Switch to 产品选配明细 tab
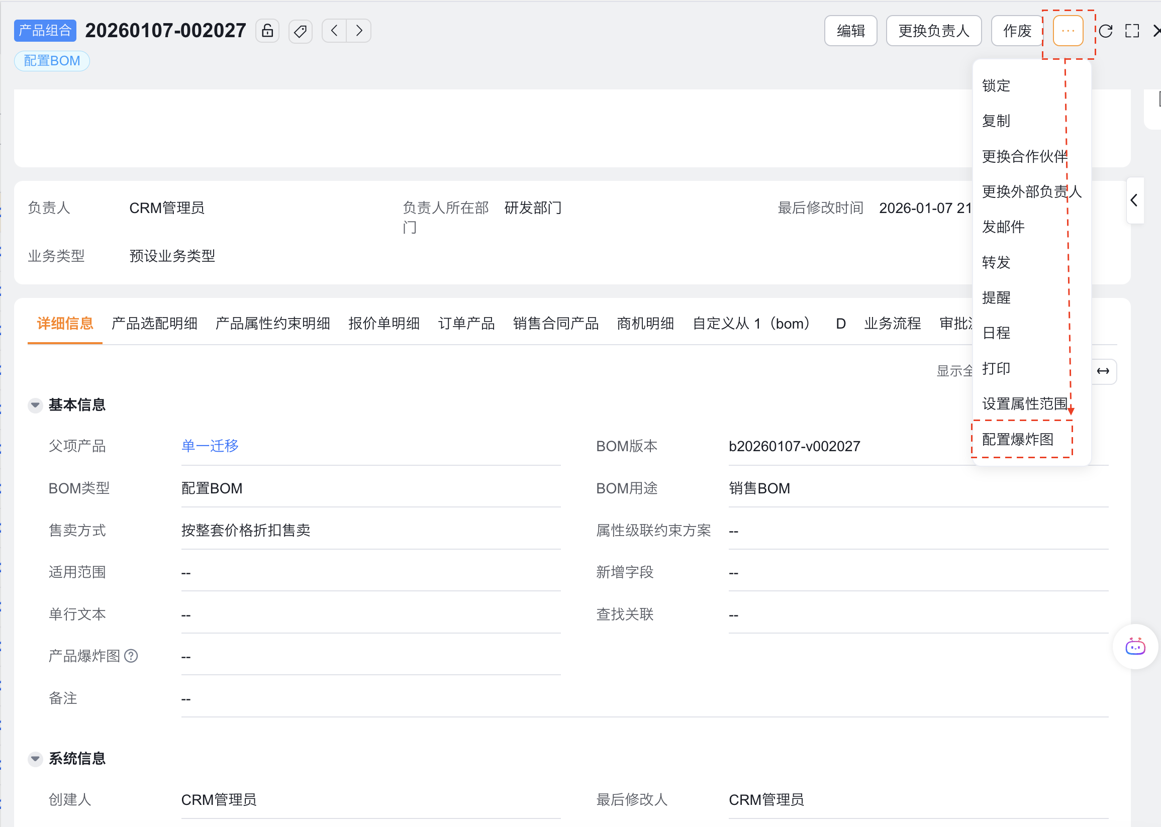This screenshot has height=827, width=1161. tap(154, 324)
